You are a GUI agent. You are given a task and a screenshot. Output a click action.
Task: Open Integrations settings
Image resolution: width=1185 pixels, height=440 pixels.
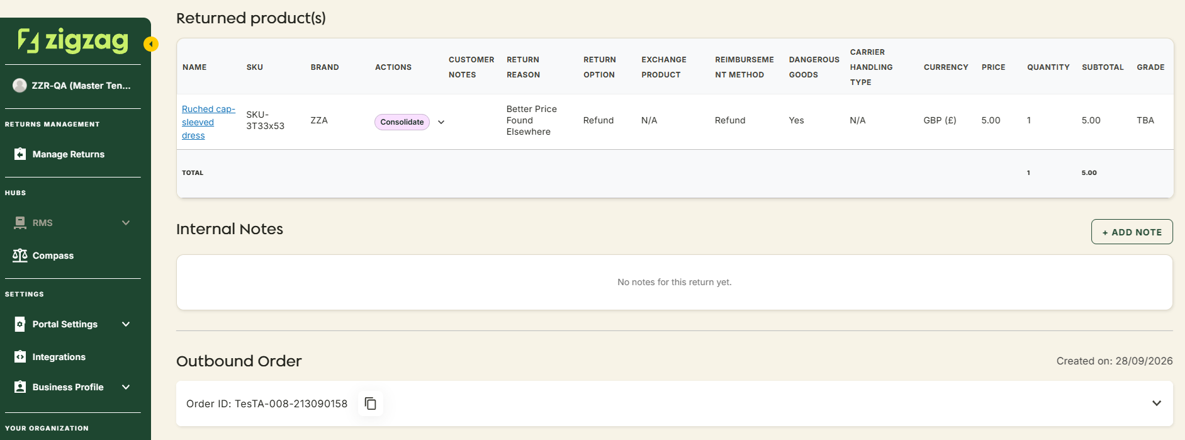pos(59,357)
